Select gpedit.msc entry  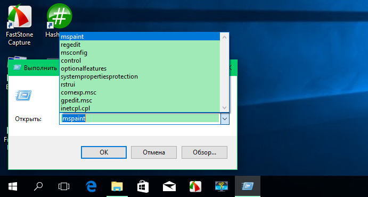[140, 100]
